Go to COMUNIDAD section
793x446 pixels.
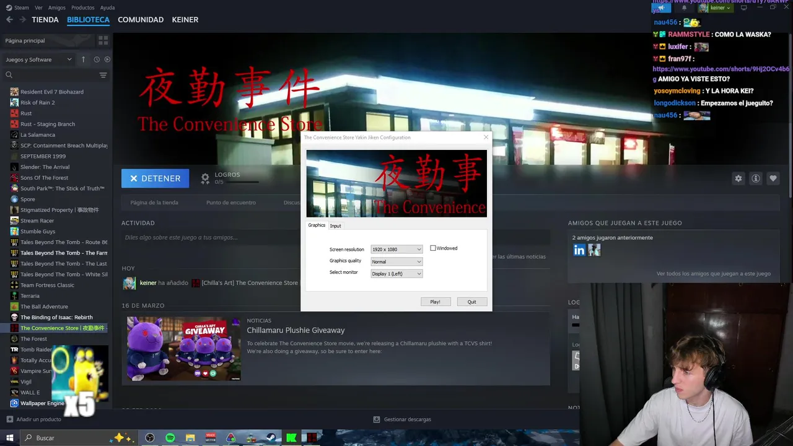pos(141,20)
